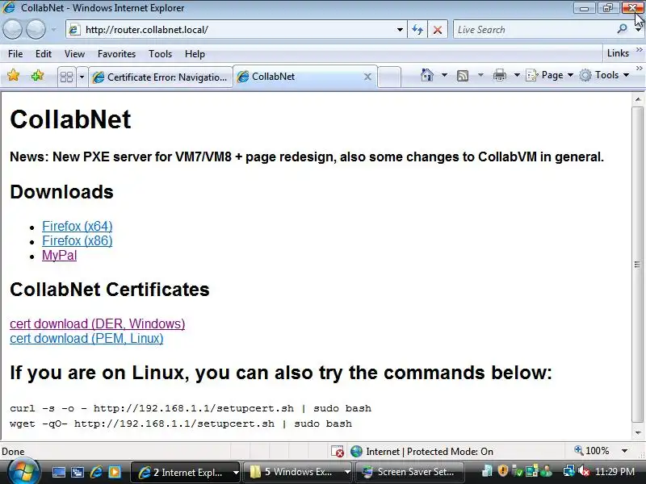646x484 pixels.
Task: Launch Internet Explorer from Quick Launch
Action: [96, 472]
